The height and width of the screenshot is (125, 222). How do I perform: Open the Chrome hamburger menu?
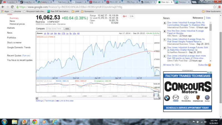(219, 7)
